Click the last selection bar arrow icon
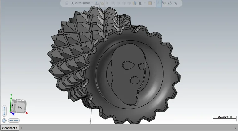The image size is (238, 131). click(x=175, y=3)
